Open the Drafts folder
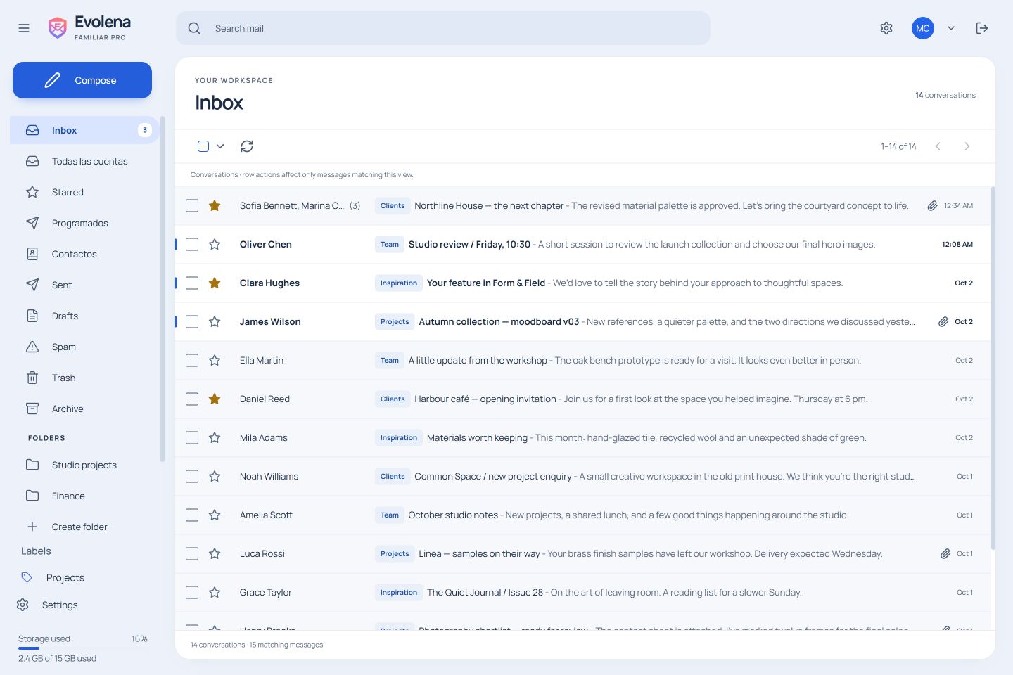The image size is (1013, 675). click(84, 316)
